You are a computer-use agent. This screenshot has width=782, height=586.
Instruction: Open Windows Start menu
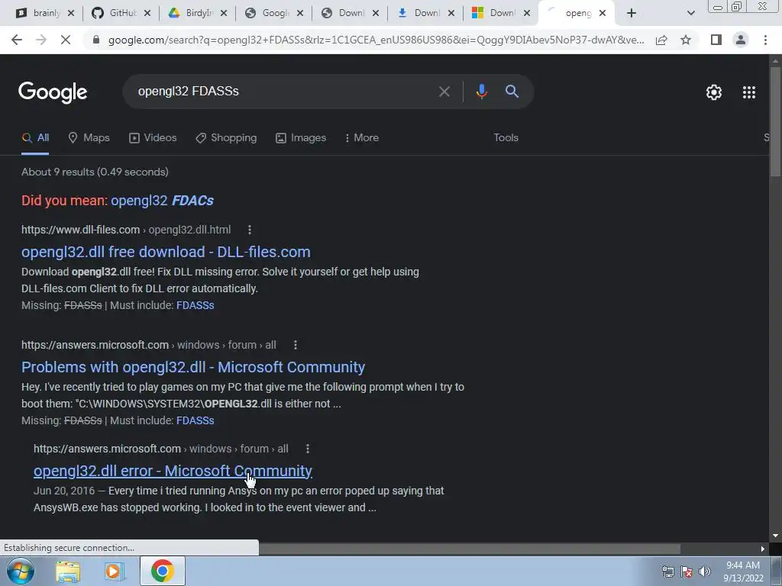point(20,571)
